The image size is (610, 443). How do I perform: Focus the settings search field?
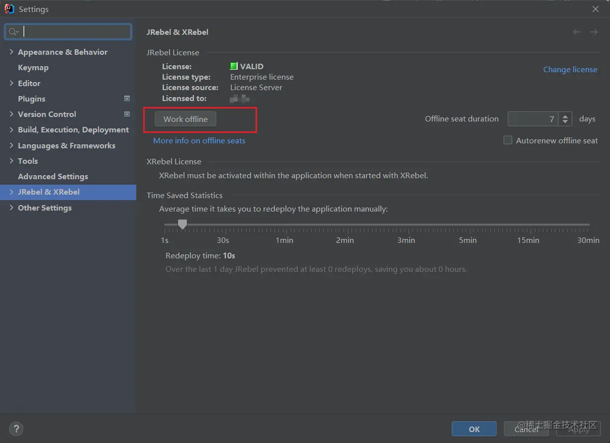tap(68, 32)
